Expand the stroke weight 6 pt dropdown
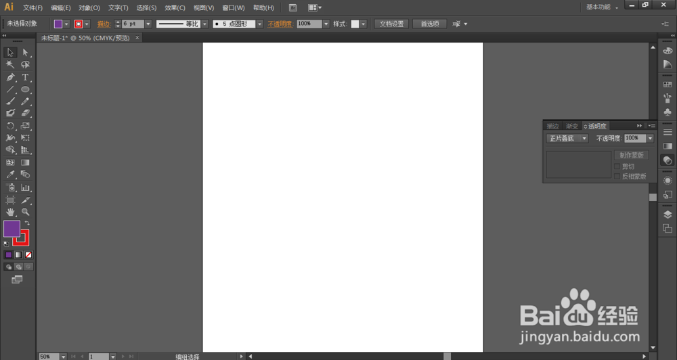This screenshot has height=360, width=677. coord(148,24)
